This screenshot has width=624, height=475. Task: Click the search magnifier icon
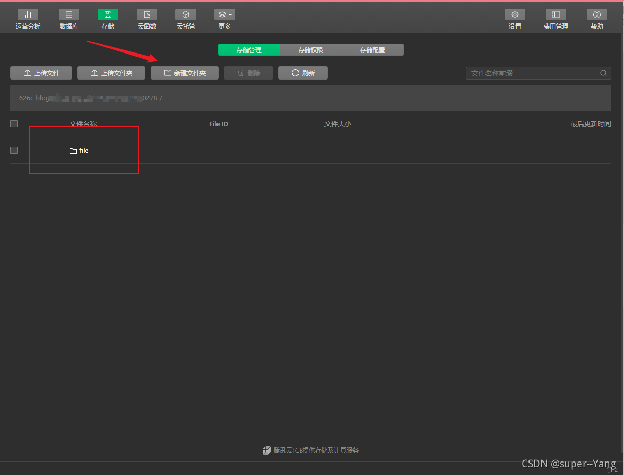pyautogui.click(x=604, y=73)
